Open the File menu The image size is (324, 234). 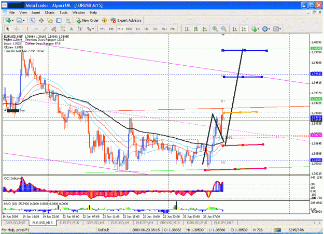12,12
